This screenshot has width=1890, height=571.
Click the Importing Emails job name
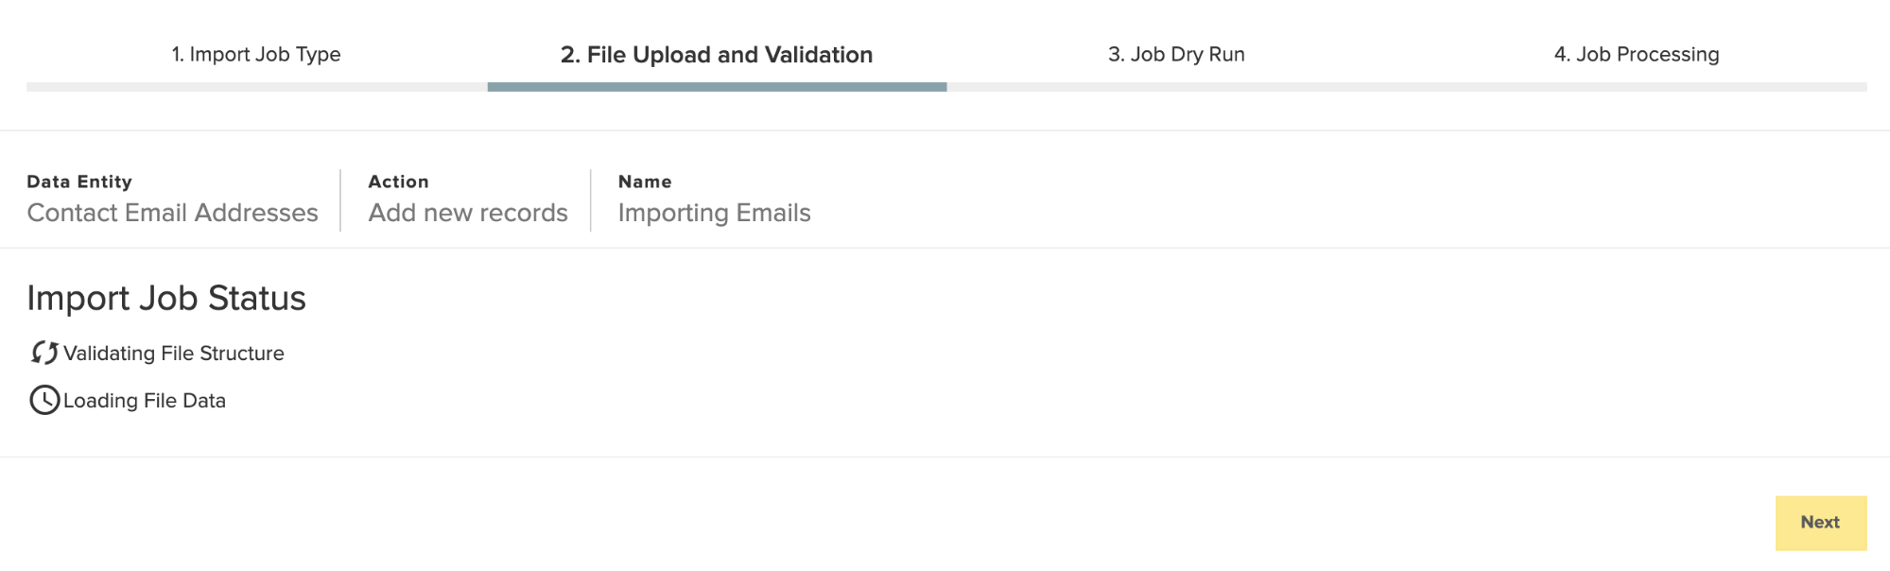coord(715,213)
